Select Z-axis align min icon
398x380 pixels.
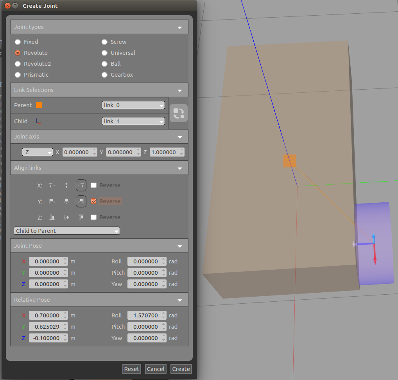[x=52, y=217]
